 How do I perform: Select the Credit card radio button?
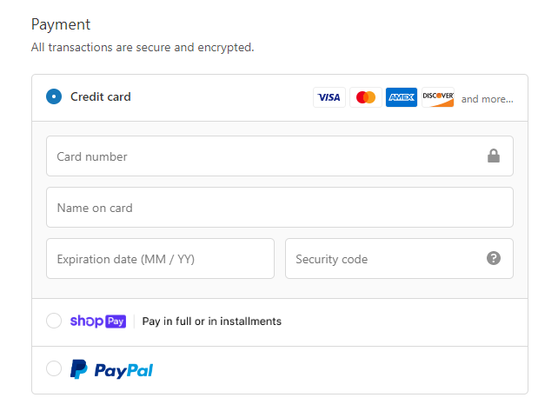[54, 96]
